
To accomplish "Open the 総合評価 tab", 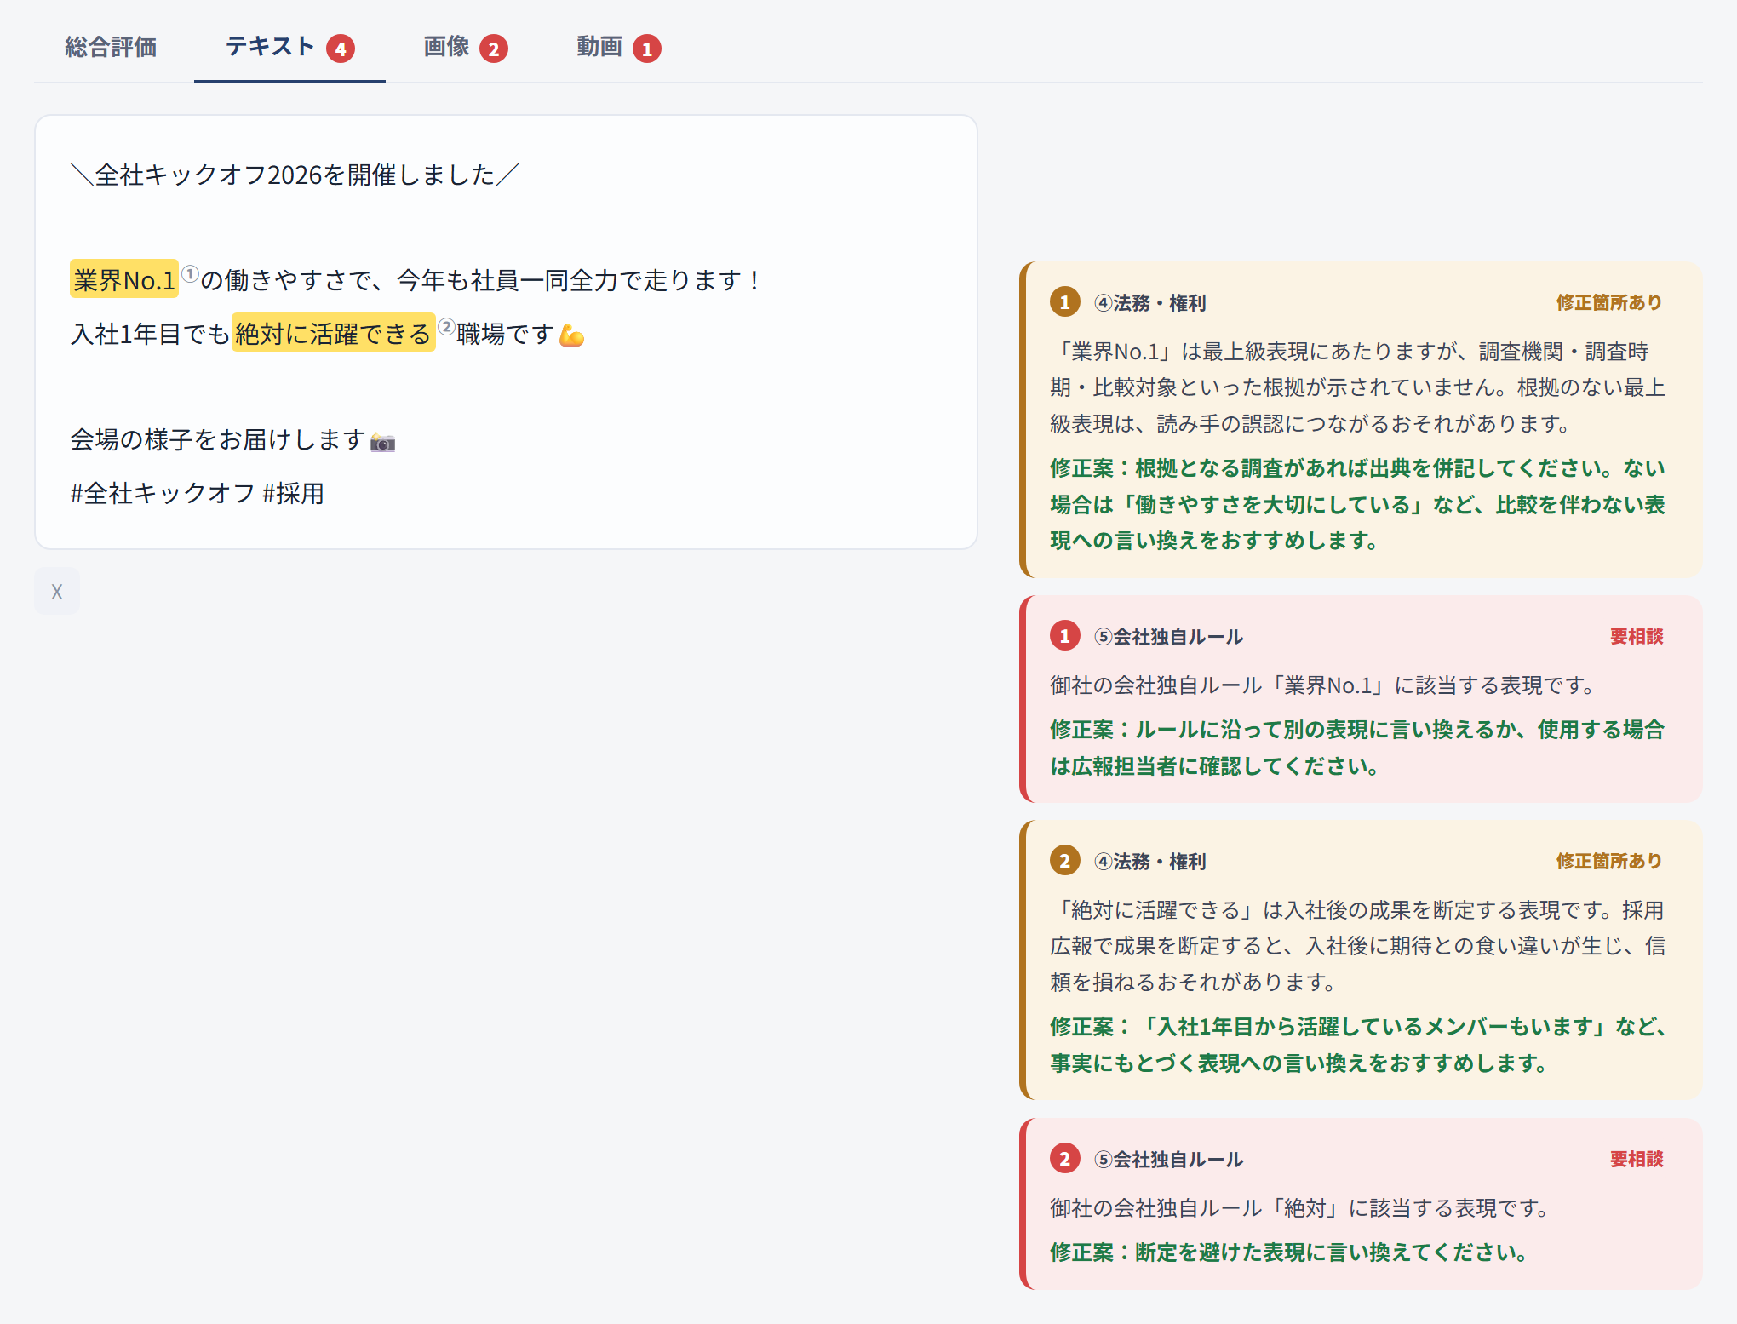I will [111, 47].
